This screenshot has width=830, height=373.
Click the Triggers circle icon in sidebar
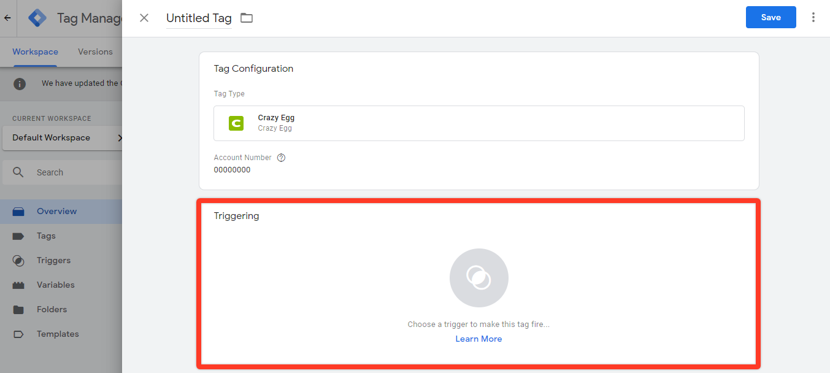(x=18, y=261)
